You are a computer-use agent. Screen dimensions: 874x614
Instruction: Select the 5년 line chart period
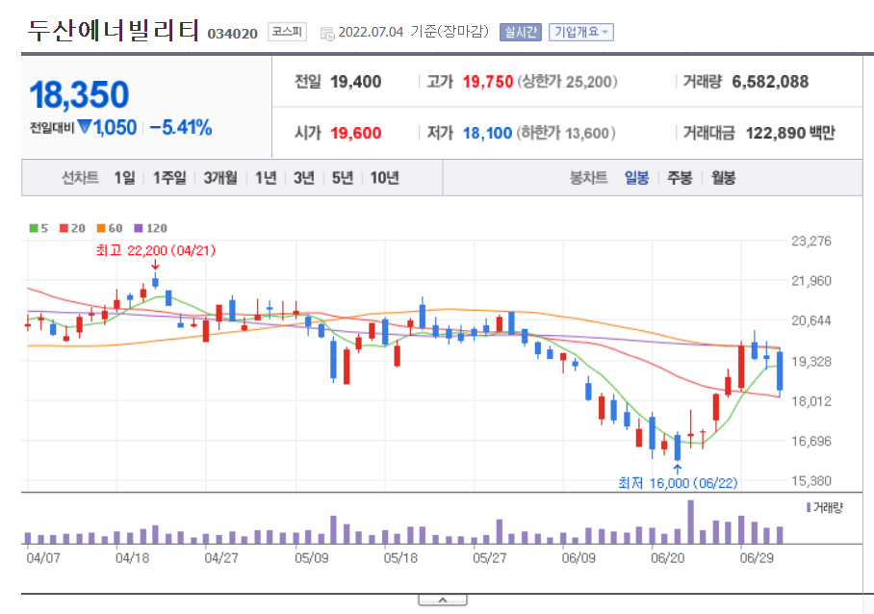[343, 178]
